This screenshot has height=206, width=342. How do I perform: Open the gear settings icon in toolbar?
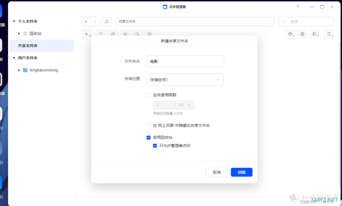302,34
